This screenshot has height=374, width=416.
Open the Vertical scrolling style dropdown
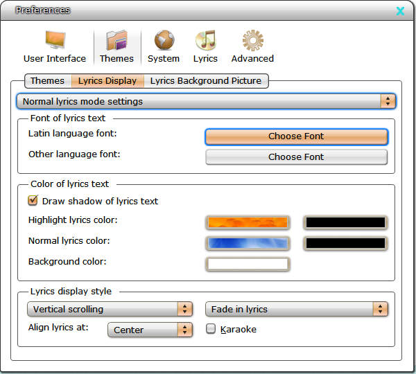[x=110, y=309]
